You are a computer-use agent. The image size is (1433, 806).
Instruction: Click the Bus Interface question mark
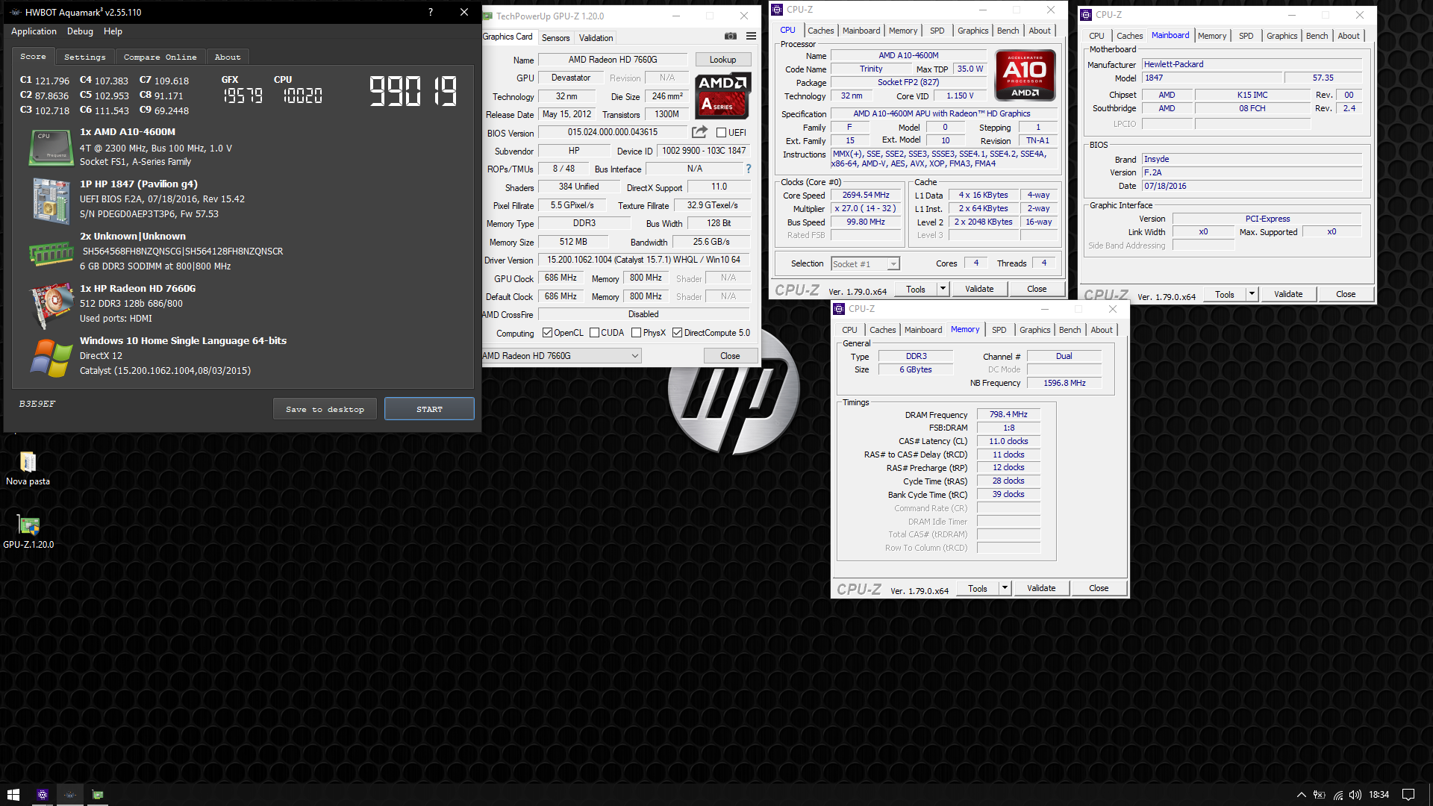pos(749,169)
